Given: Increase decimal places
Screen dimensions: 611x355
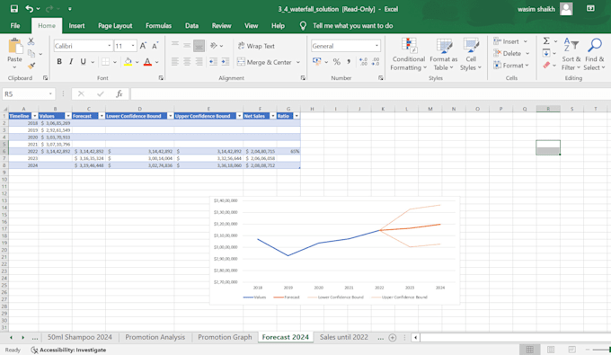Looking at the screenshot, I should tap(363, 62).
